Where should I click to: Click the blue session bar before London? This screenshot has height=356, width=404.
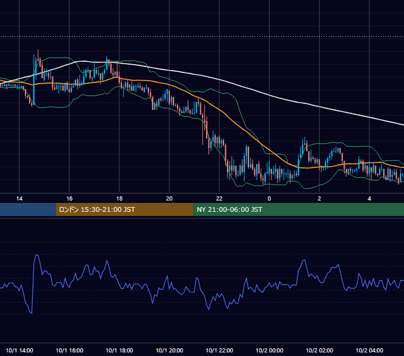[x=28, y=209]
